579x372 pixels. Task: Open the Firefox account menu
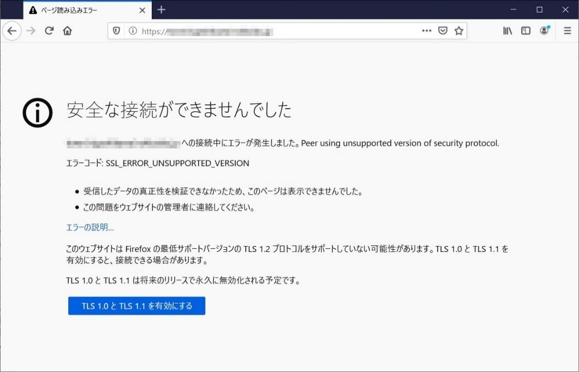coord(544,31)
